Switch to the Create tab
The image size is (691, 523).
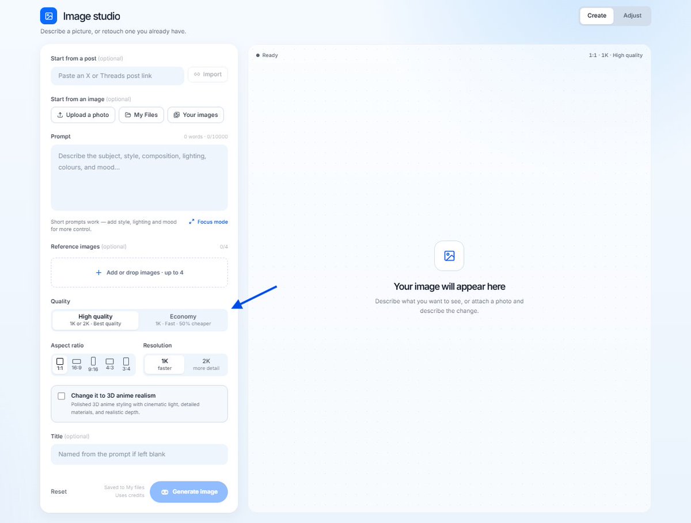click(597, 16)
